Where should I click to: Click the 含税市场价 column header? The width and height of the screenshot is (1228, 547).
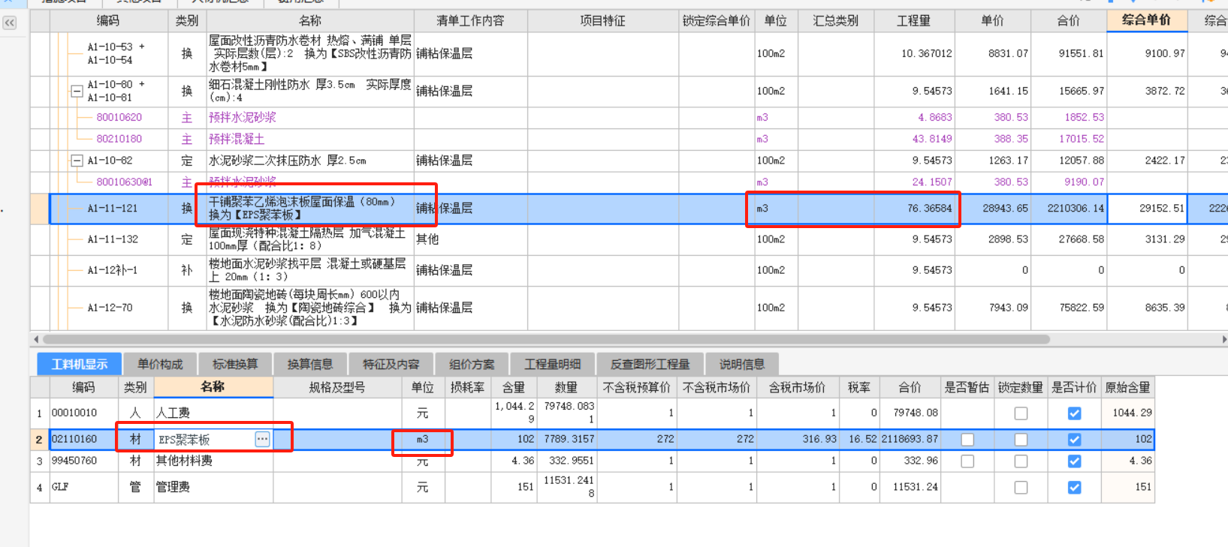(x=797, y=387)
